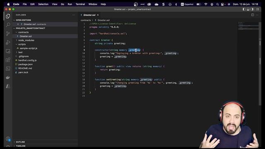Click the import hardhat/console.sol line
The width and height of the screenshot is (265, 149).
point(108,34)
